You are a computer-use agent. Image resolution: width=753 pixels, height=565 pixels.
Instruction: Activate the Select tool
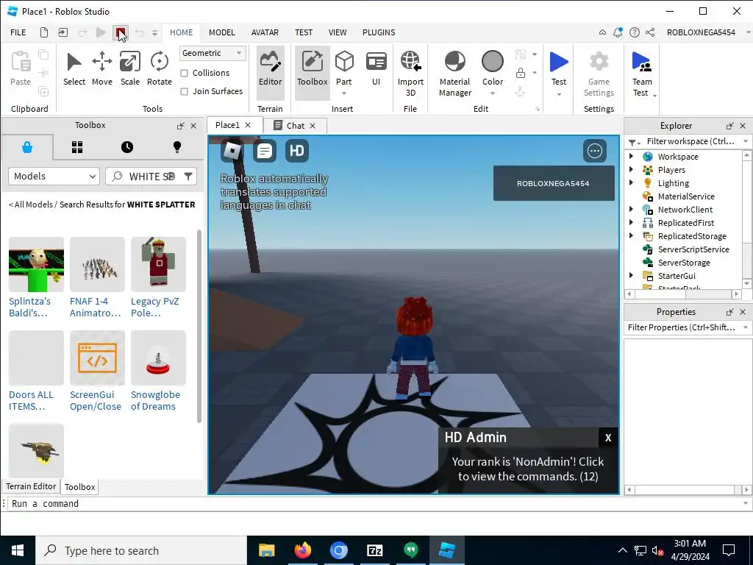(74, 68)
